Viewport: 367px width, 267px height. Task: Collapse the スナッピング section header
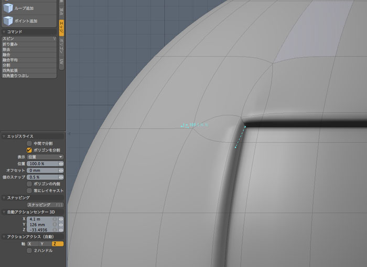click(x=4, y=197)
